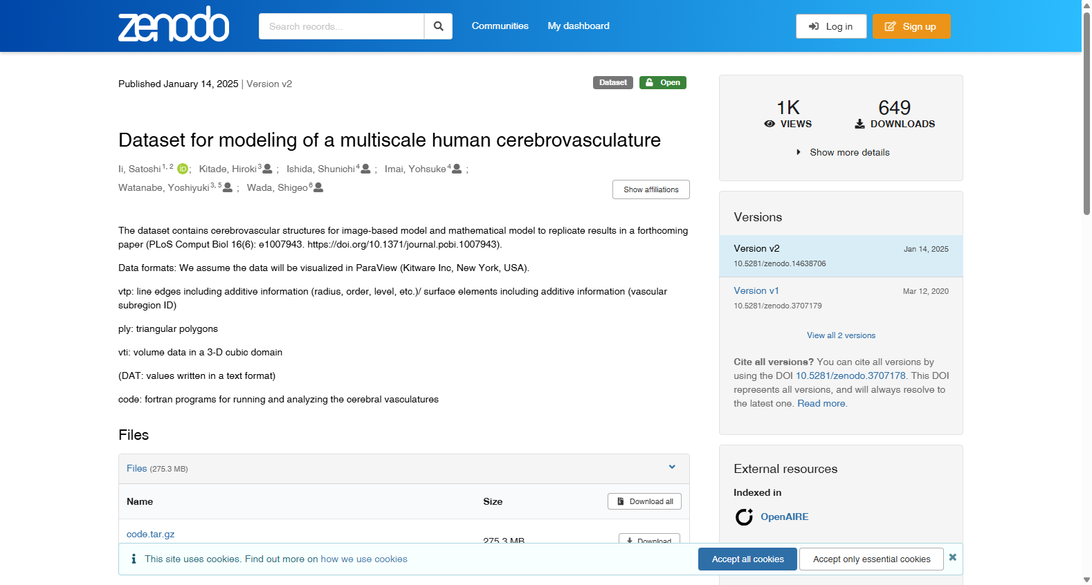
Task: Click the search magnifier button
Action: pos(438,26)
